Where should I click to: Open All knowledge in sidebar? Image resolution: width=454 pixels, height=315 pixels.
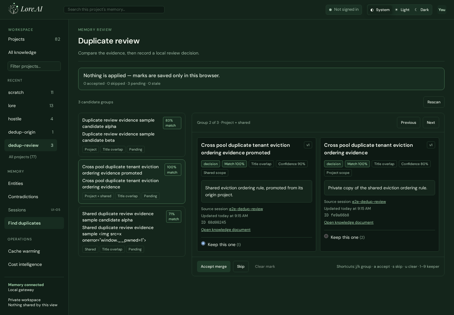[x=34, y=52]
